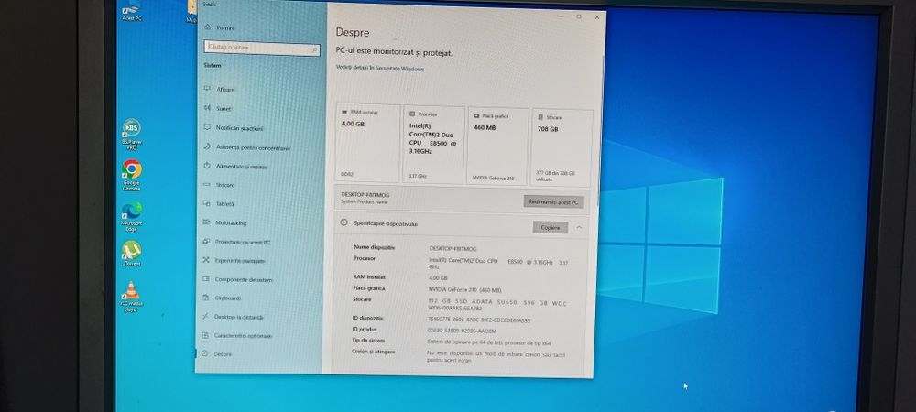Click the drive icon beside sidebar Stocare
This screenshot has width=916, height=412.
point(206,184)
